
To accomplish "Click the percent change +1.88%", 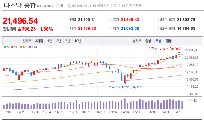I will click(45, 29).
